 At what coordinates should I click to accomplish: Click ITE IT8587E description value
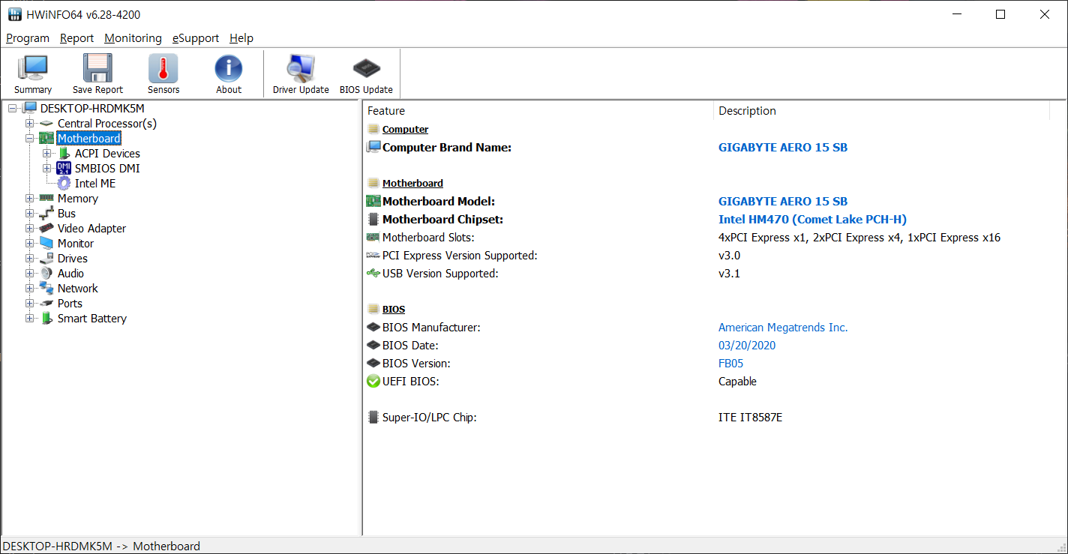[750, 418]
